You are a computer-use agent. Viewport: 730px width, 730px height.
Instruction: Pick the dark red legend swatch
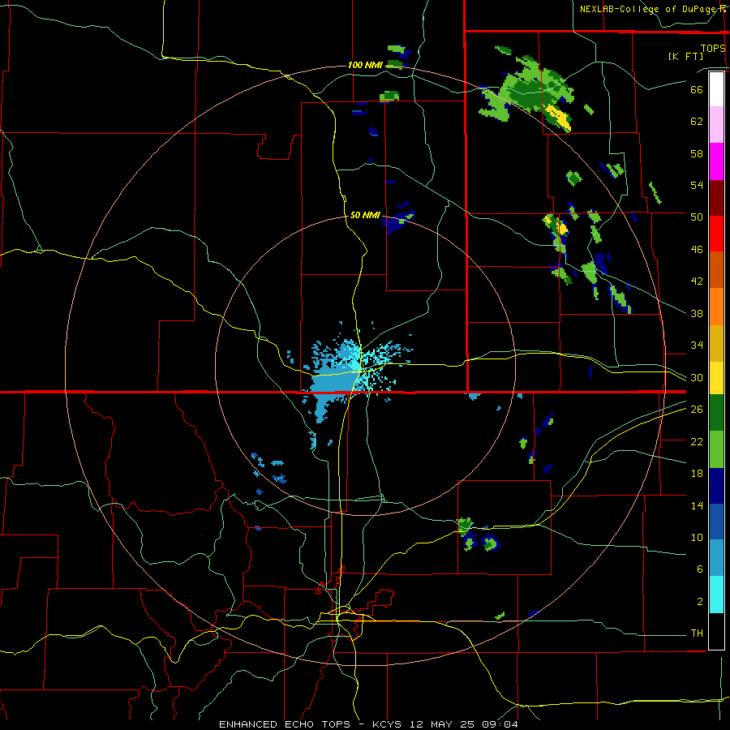tap(716, 198)
